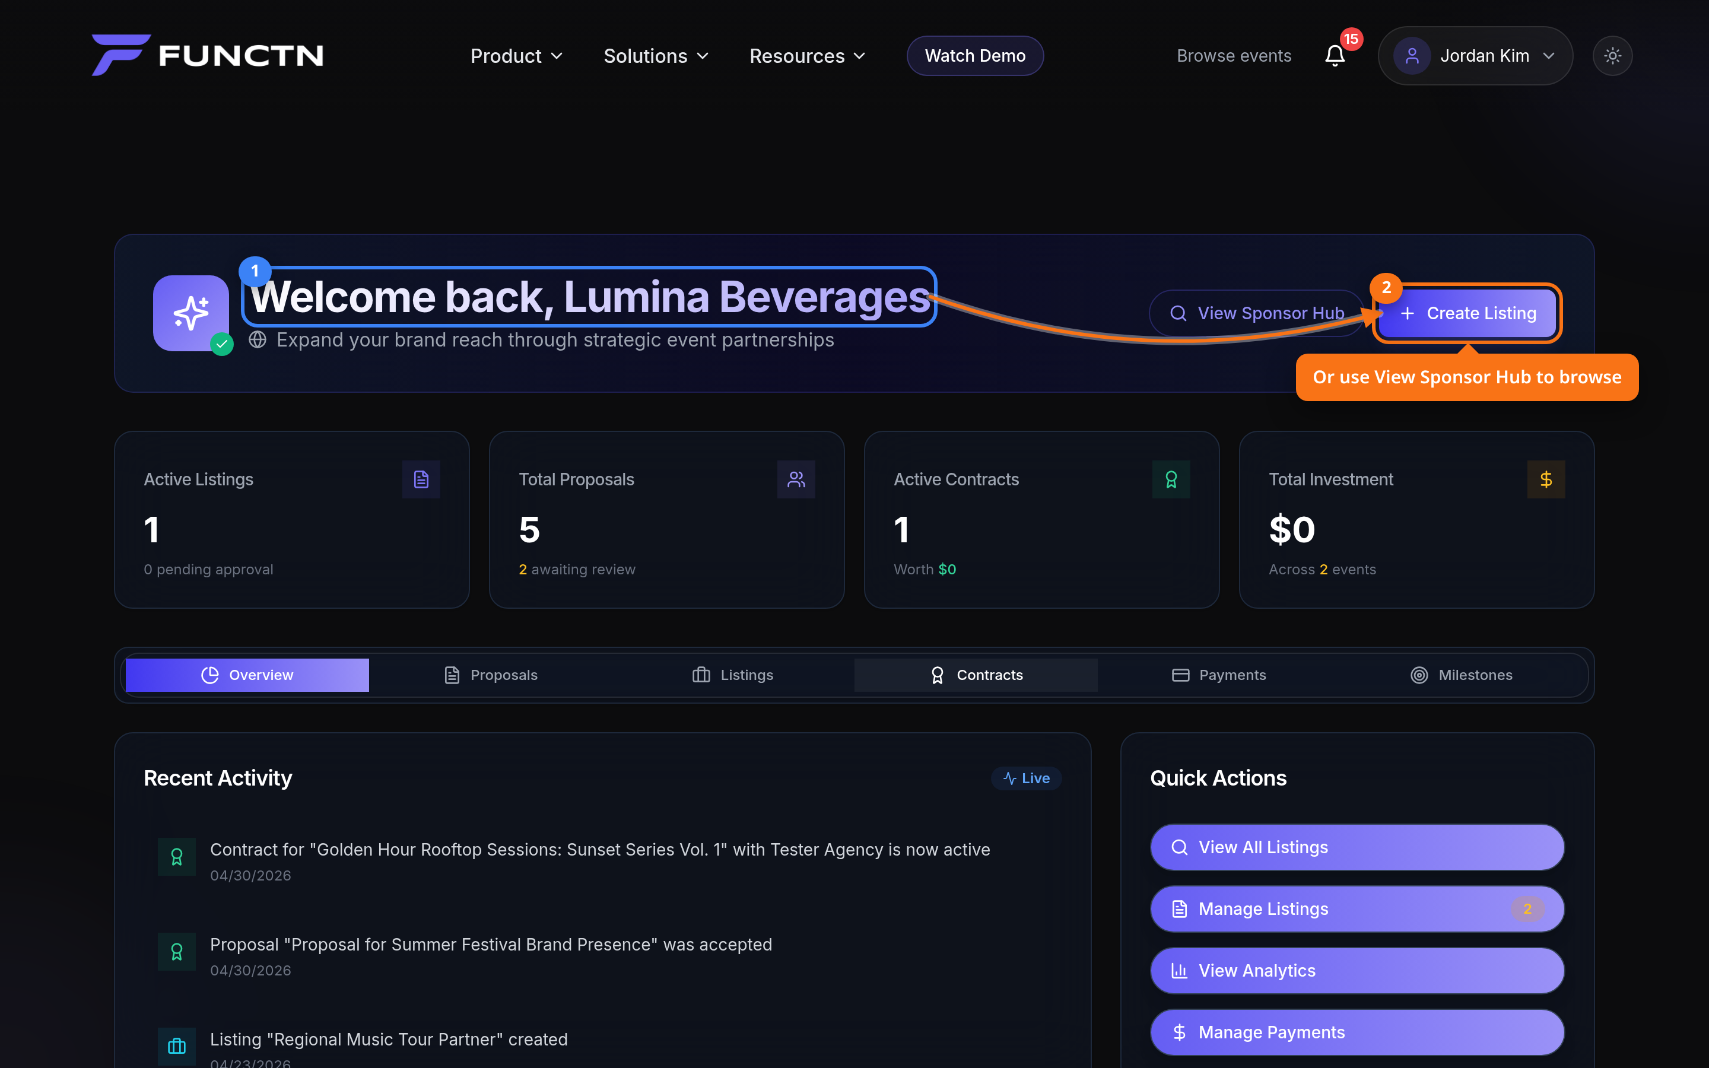Open the Jordan Kim account dropdown

coord(1475,56)
